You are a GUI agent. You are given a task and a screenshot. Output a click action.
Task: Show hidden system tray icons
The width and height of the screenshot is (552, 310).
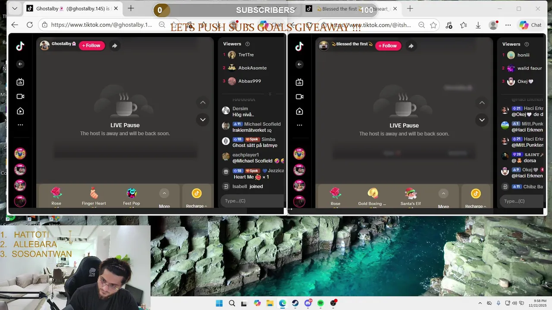(480, 303)
